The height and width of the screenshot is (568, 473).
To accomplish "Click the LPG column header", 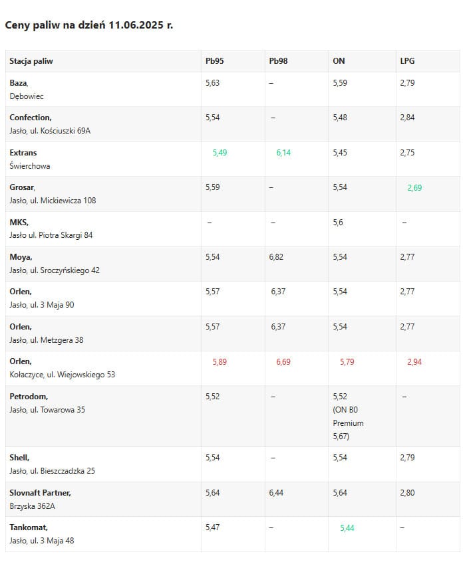I will [407, 61].
